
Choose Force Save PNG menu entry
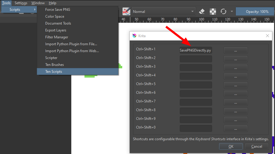pyautogui.click(x=58, y=10)
